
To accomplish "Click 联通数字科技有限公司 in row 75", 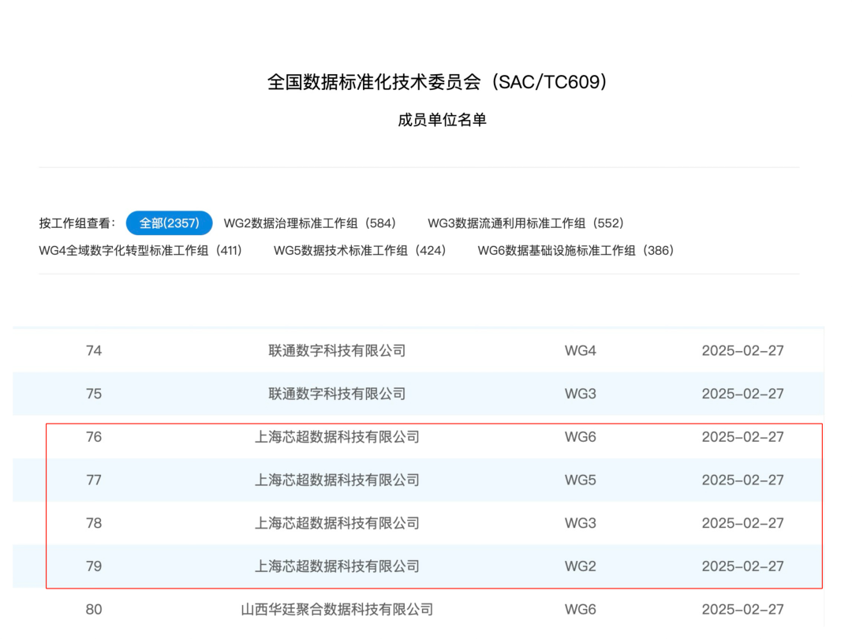I will 337,394.
